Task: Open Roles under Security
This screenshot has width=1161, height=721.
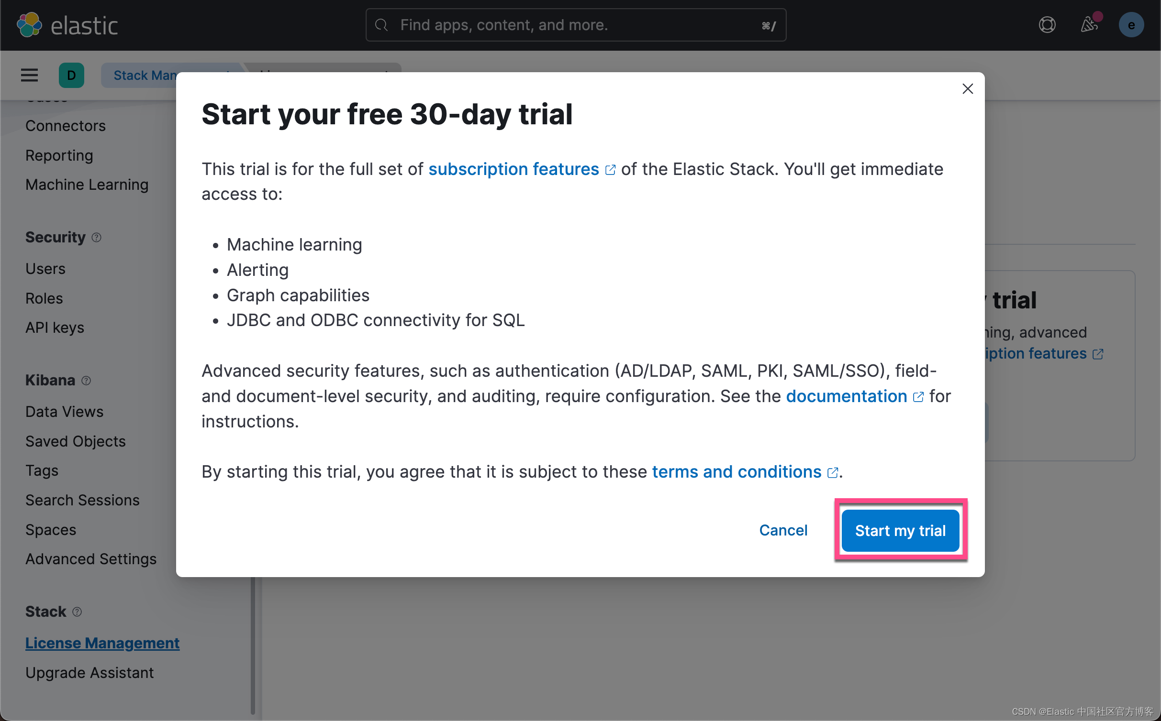Action: click(44, 298)
